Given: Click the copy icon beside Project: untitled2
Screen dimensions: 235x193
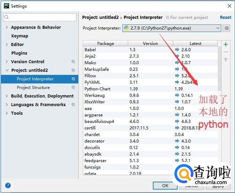Looking at the screenshot, I should [x=73, y=70].
